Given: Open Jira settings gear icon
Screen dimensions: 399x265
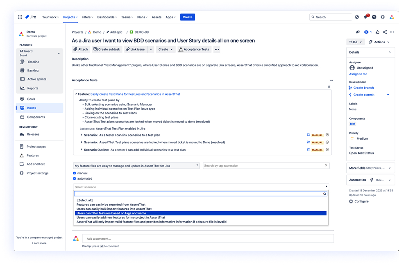Looking at the screenshot, I should 383,17.
